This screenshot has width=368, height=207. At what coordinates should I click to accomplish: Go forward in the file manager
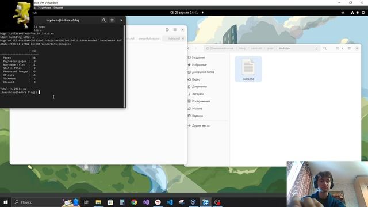(x=195, y=48)
